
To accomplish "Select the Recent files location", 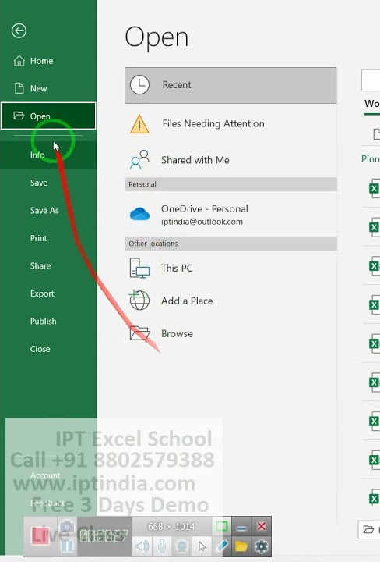I will click(x=230, y=85).
